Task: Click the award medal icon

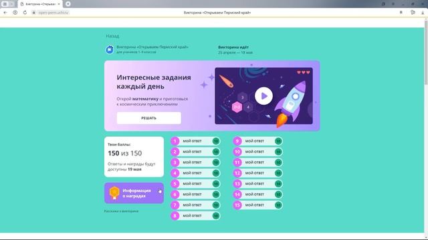Action: (x=114, y=193)
